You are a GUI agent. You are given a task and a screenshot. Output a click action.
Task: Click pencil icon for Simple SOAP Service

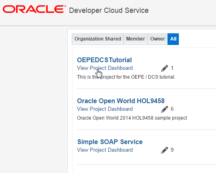tap(164, 150)
